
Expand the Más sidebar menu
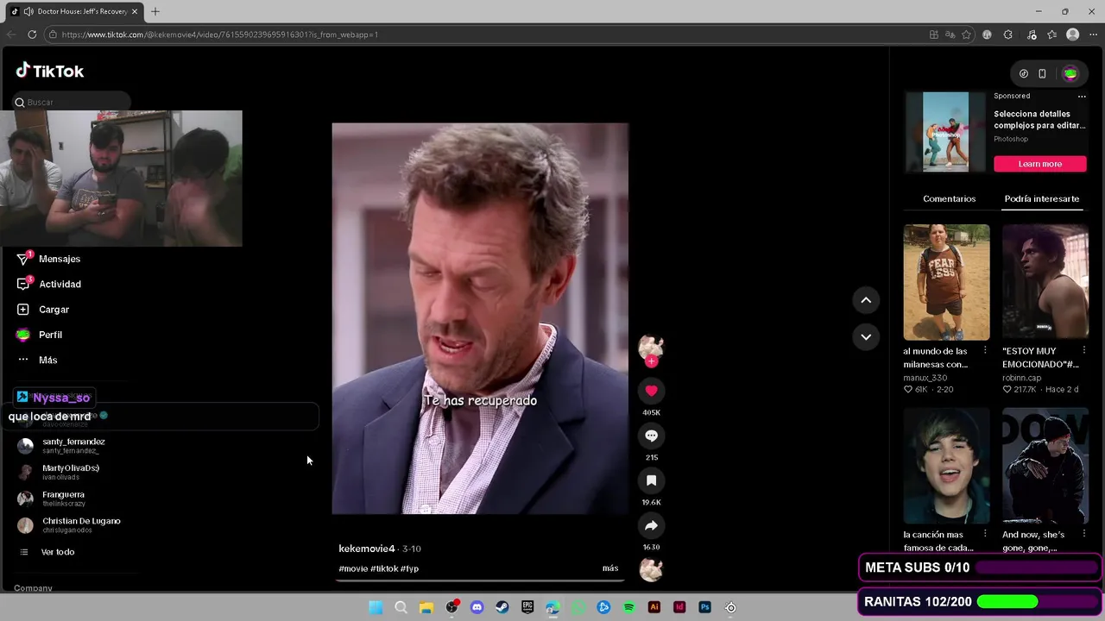pyautogui.click(x=37, y=360)
